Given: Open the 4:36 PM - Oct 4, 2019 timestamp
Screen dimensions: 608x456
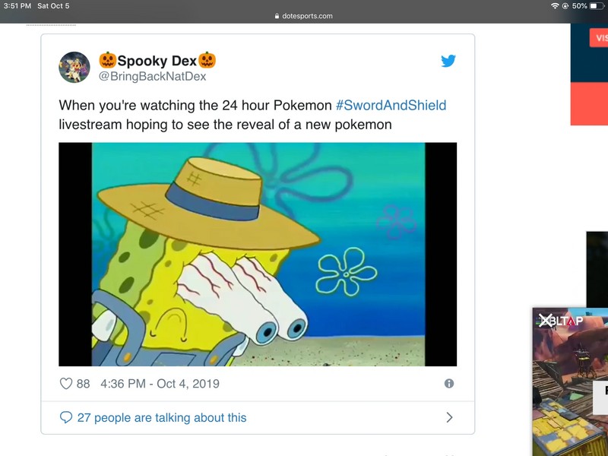Looking at the screenshot, I should coord(160,384).
